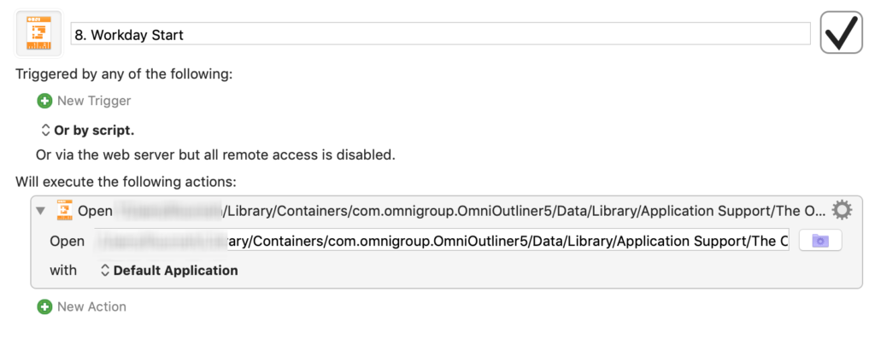The height and width of the screenshot is (344, 875).
Task: Click the green plus icon for New Action
Action: pos(44,306)
